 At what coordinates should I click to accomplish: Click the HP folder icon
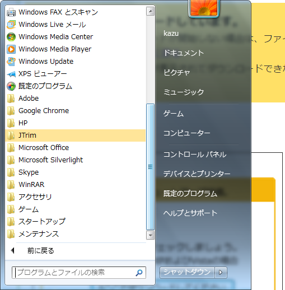[11, 123]
